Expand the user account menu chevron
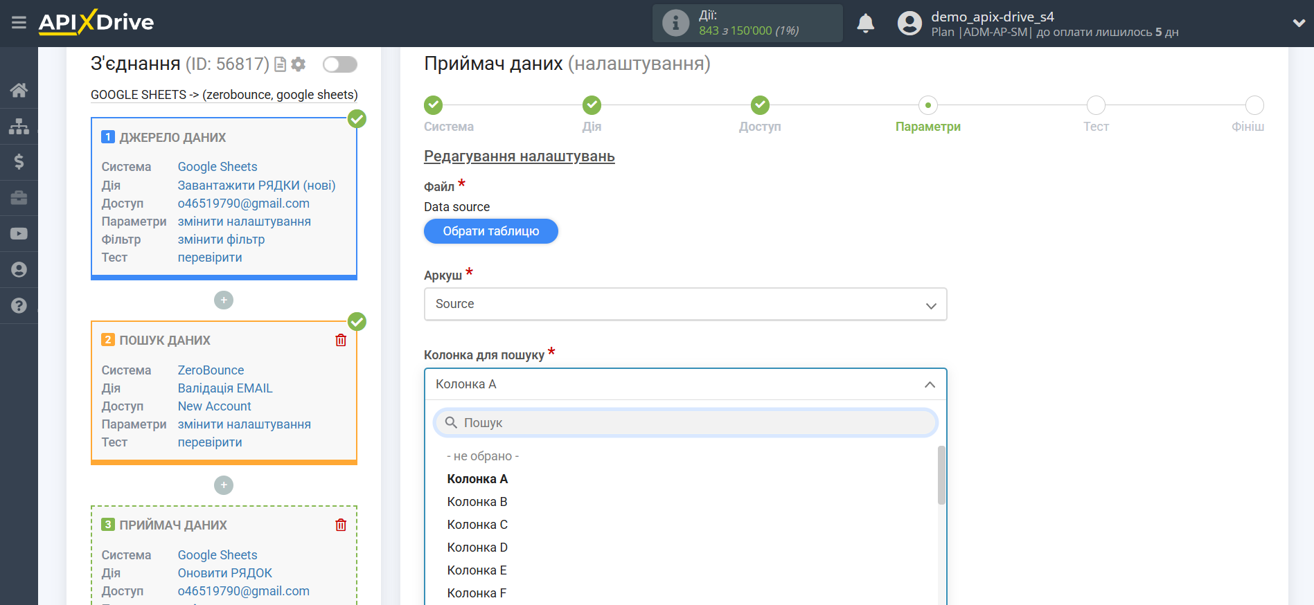 coord(1299,23)
